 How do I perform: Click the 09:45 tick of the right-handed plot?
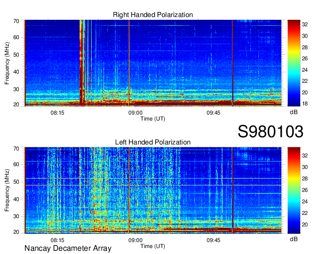click(214, 113)
